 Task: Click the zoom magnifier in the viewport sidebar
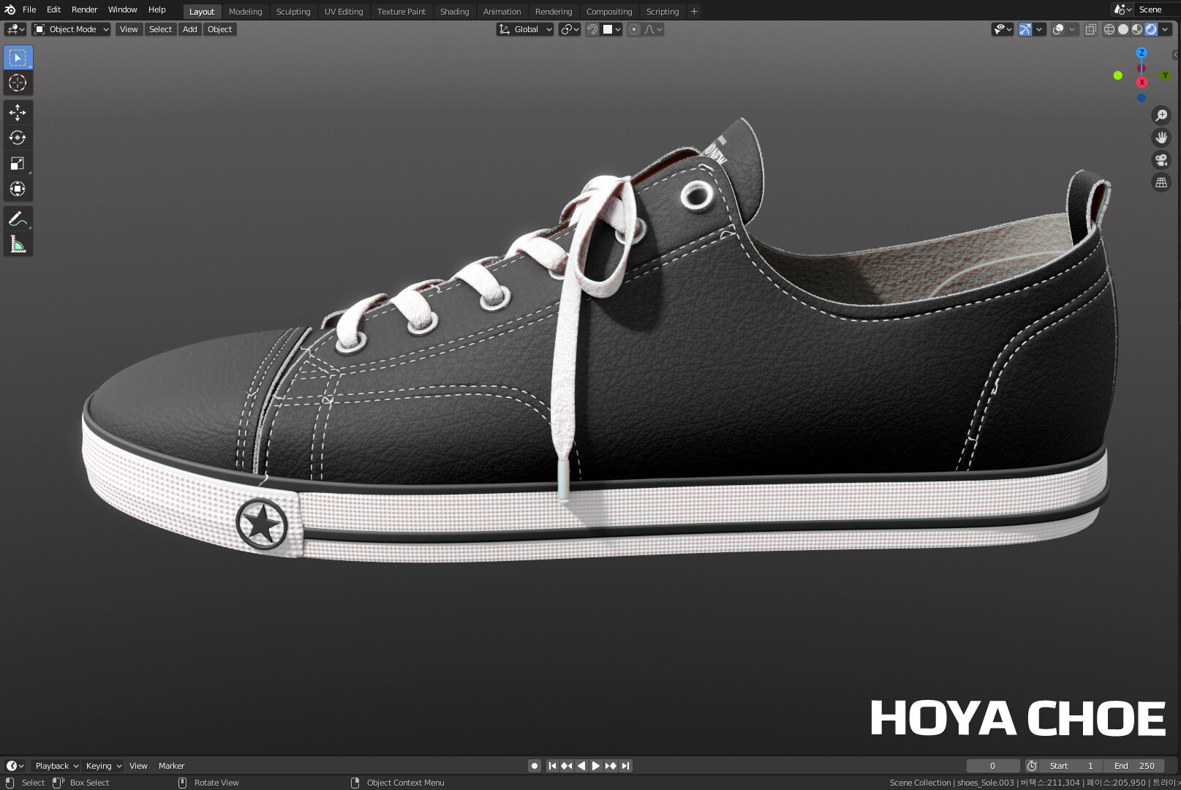pos(1161,115)
